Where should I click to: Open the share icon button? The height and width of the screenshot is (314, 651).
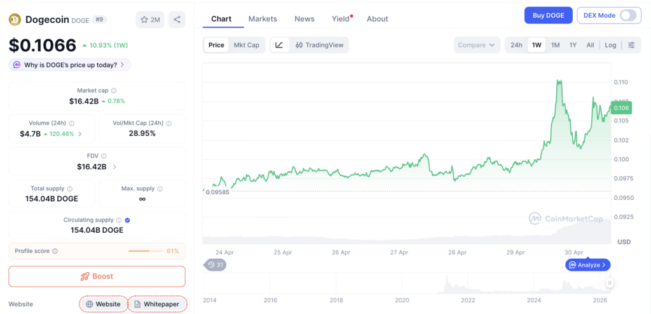[x=177, y=20]
